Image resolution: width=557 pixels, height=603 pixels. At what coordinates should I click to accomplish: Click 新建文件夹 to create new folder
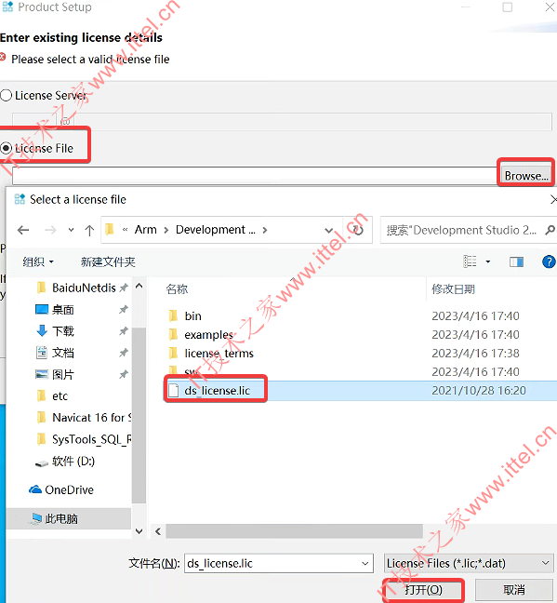pos(108,261)
